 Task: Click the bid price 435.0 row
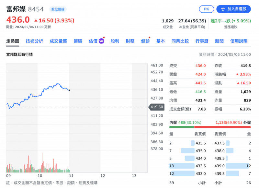click(x=187, y=151)
